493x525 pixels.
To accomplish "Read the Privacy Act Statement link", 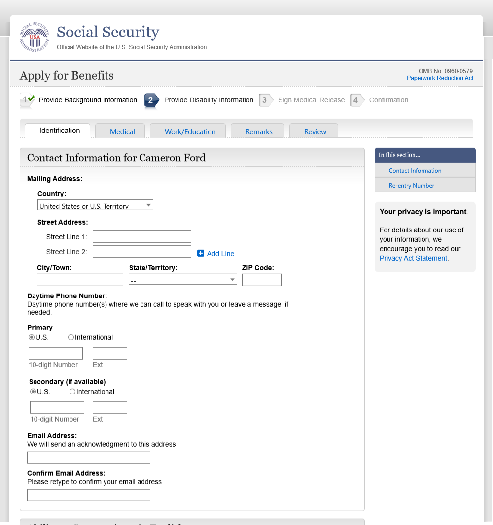I will point(414,258).
